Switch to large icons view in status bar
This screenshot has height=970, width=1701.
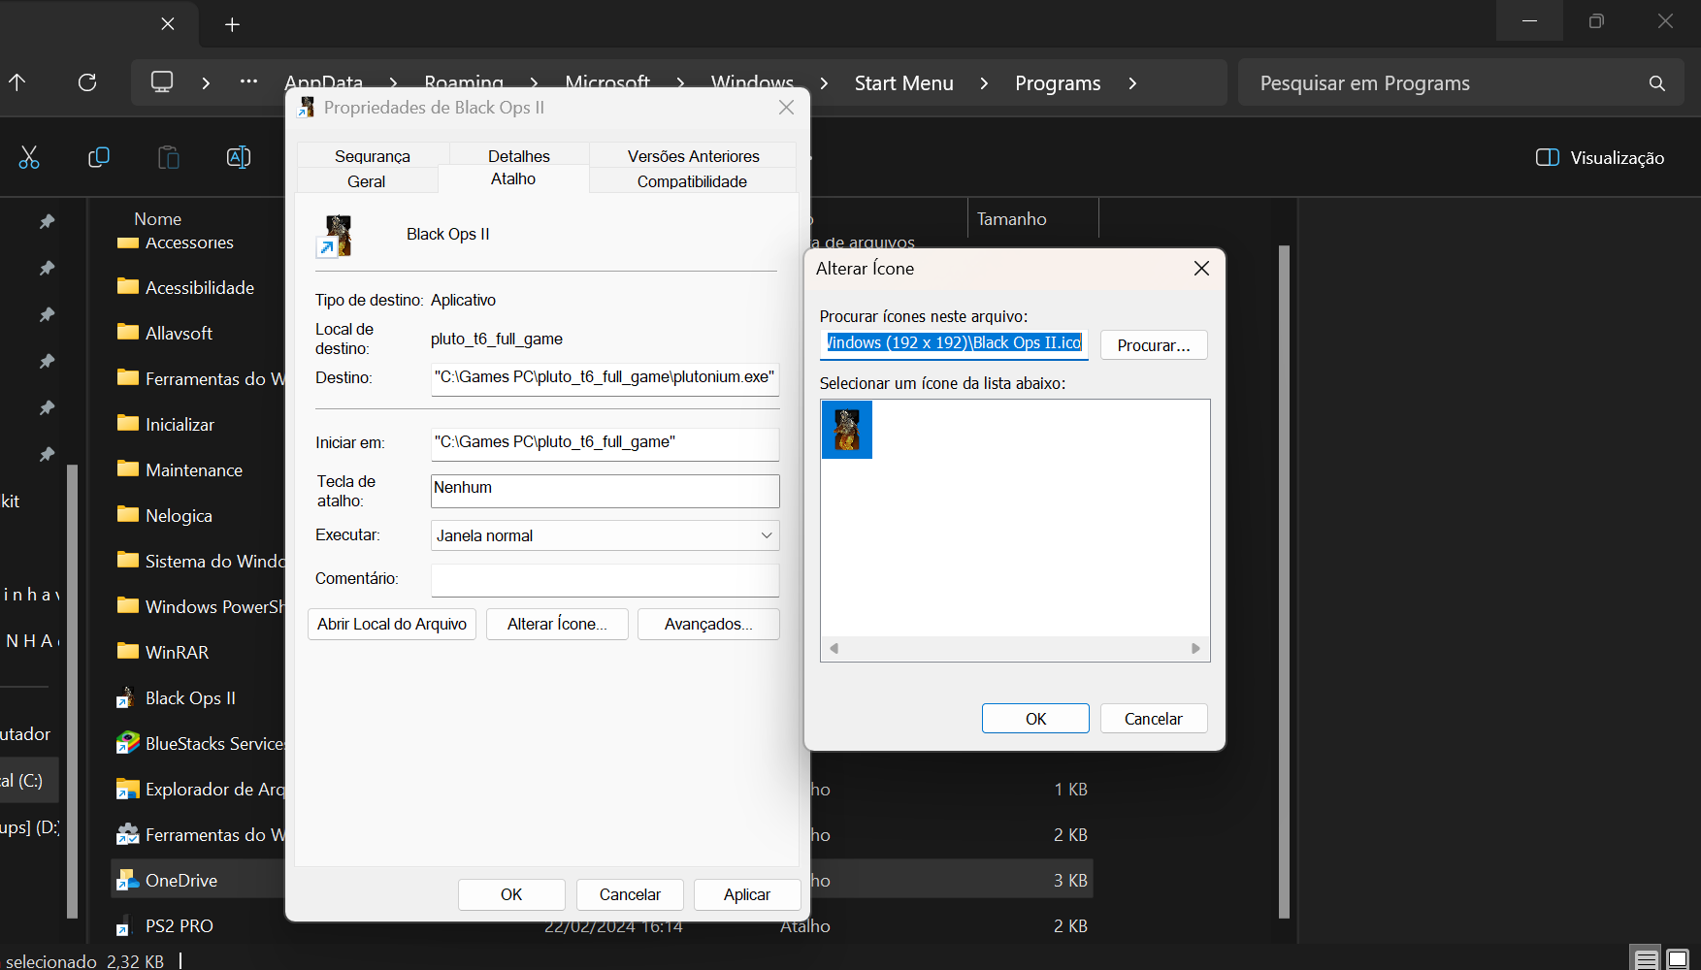(x=1678, y=959)
